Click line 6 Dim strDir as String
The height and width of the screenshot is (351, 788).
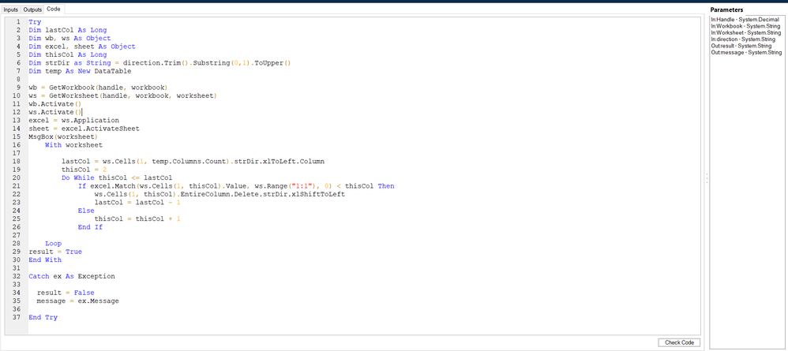click(159, 63)
